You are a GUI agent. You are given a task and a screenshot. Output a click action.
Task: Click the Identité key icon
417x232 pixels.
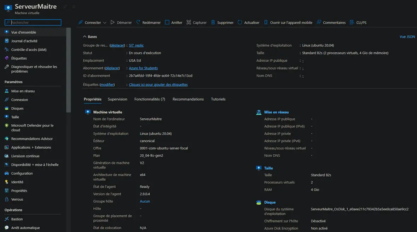click(x=7, y=182)
